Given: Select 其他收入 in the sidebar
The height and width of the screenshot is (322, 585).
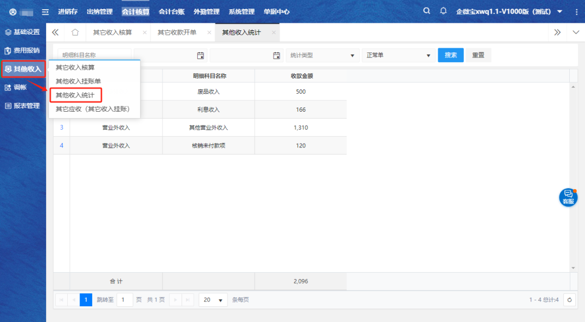Looking at the screenshot, I should (23, 69).
